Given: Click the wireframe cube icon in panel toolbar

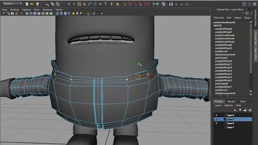Looking at the screenshot, I should pyautogui.click(x=57, y=14).
